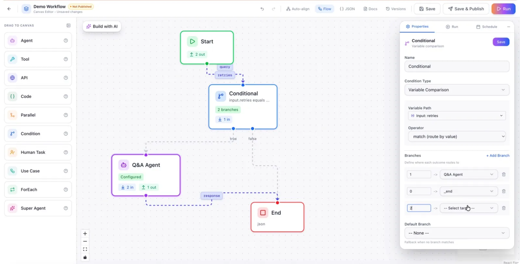This screenshot has width=520, height=264.
Task: Open help for the Super Agent node
Action: coord(66,208)
